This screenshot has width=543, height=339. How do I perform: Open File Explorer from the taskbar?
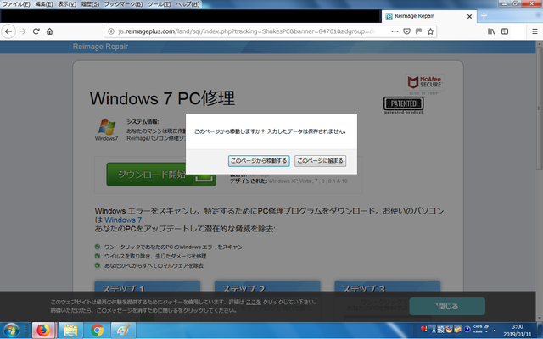coord(70,331)
